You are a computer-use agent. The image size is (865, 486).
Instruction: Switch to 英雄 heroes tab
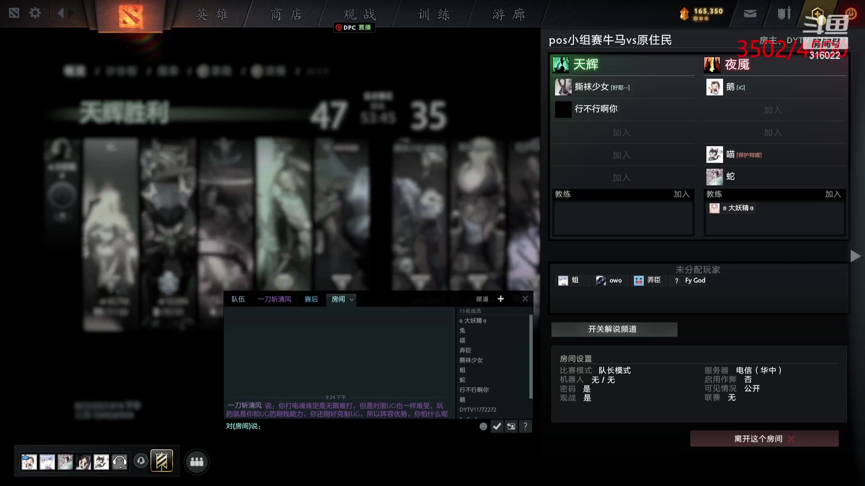pos(212,14)
